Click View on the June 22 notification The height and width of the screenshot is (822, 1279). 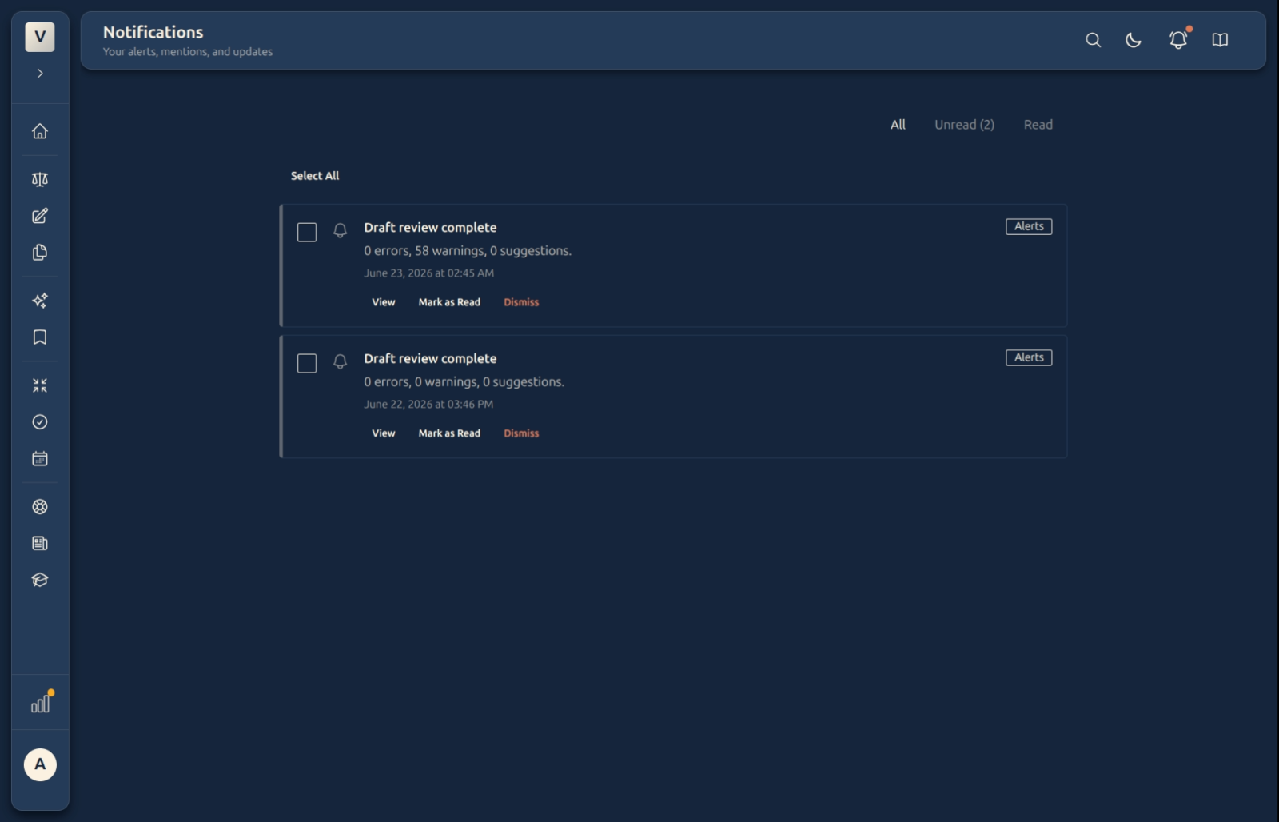click(384, 433)
